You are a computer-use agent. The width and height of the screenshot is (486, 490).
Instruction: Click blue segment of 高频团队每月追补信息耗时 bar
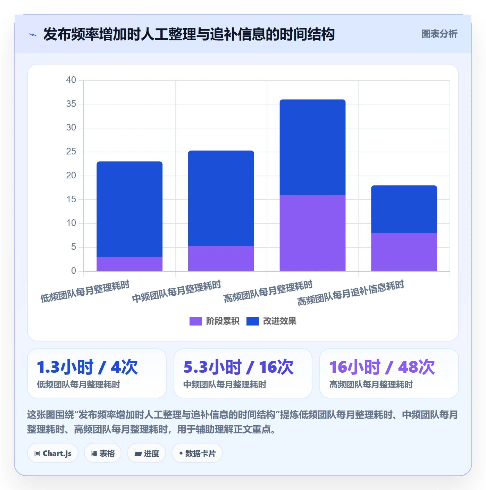(404, 209)
